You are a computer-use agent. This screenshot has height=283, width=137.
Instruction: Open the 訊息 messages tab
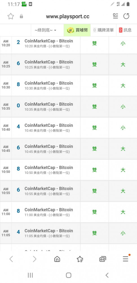click(125, 30)
